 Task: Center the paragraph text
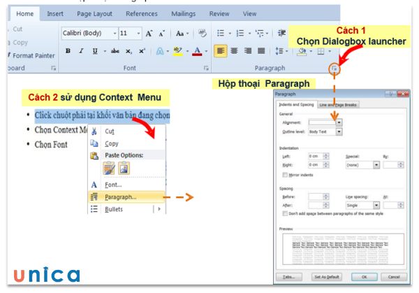pyautogui.click(x=234, y=51)
